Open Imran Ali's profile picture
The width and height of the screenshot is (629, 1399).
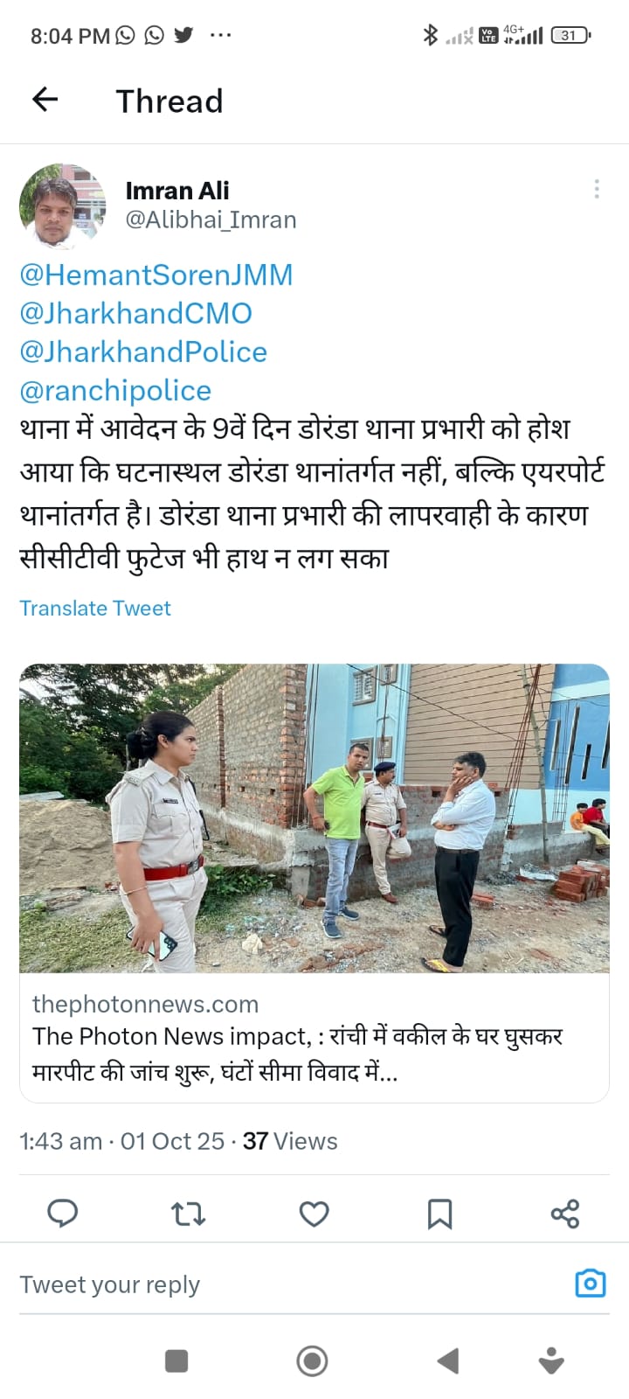coord(62,206)
